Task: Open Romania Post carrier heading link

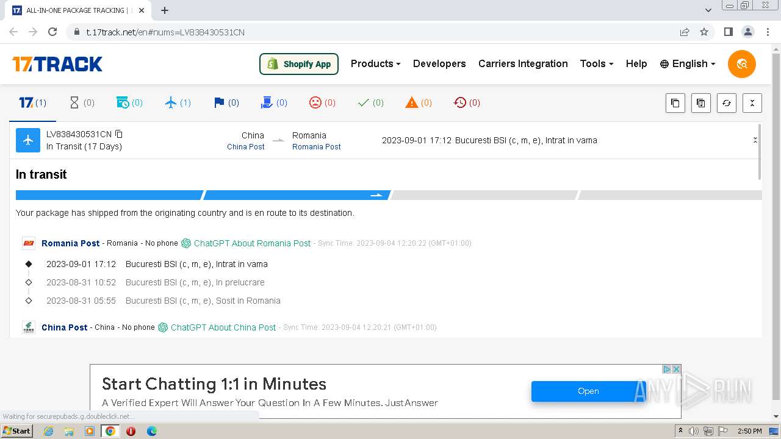Action: coord(71,243)
